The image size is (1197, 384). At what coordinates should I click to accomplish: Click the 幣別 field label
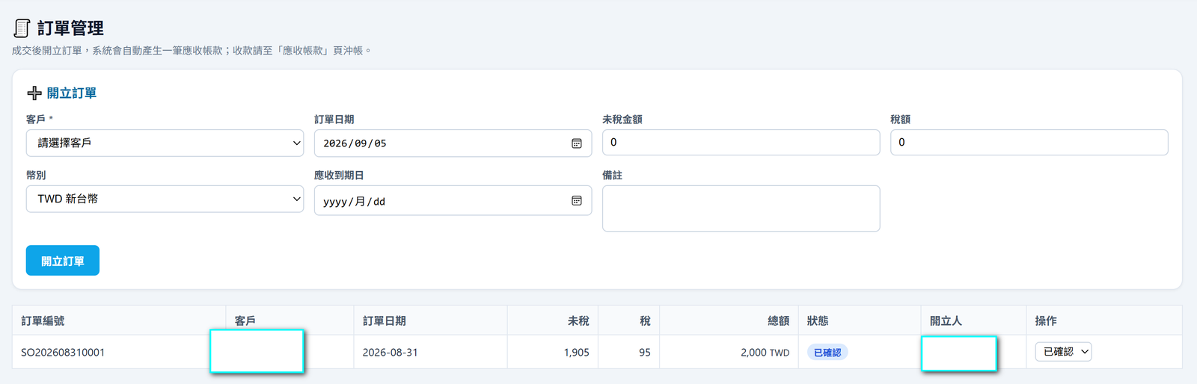[x=36, y=175]
